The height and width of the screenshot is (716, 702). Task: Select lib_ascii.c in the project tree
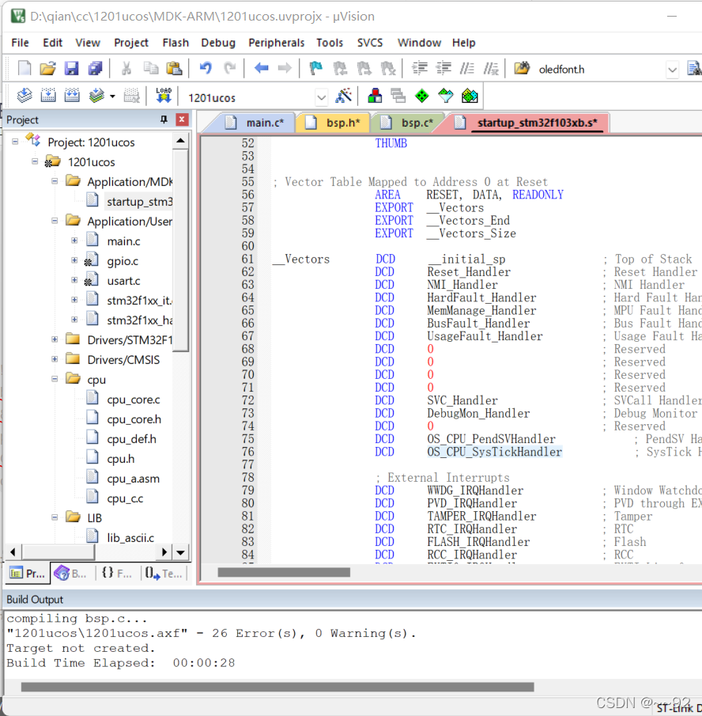(130, 538)
